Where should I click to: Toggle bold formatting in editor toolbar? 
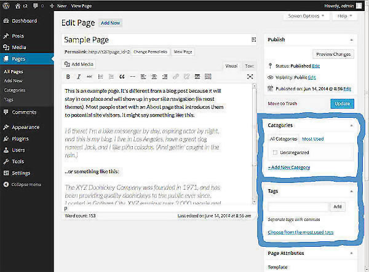point(68,77)
